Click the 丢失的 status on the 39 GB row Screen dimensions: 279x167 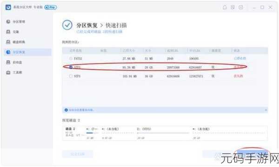point(238,76)
